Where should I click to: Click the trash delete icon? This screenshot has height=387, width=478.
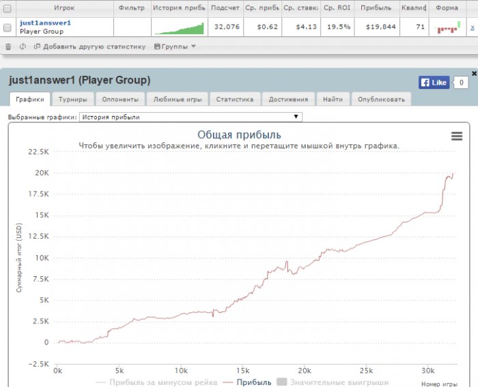coord(8,46)
